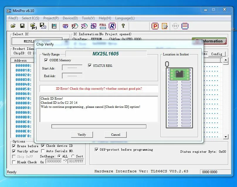Click the Read chip ID icon
This screenshot has width=237, height=187.
click(x=65, y=26)
